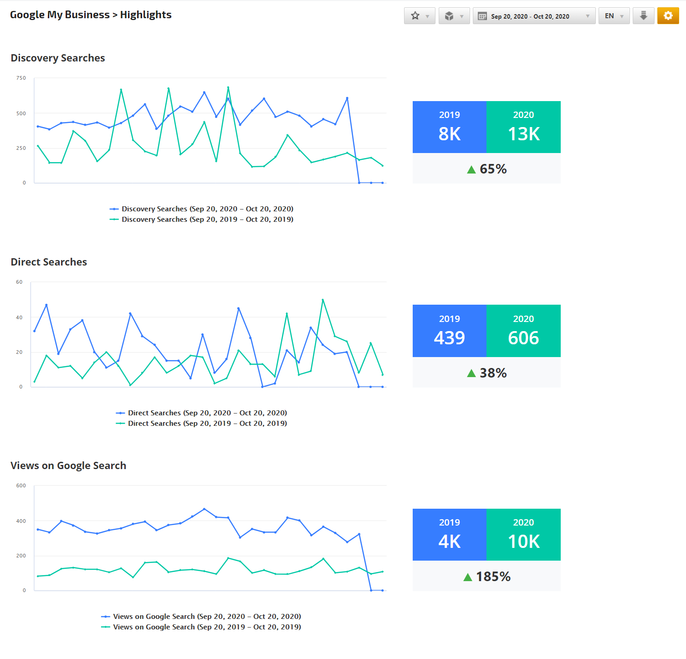The width and height of the screenshot is (686, 659).
Task: Expand the Sep 20 - Oct 20 date range dropdown
Action: pyautogui.click(x=588, y=16)
